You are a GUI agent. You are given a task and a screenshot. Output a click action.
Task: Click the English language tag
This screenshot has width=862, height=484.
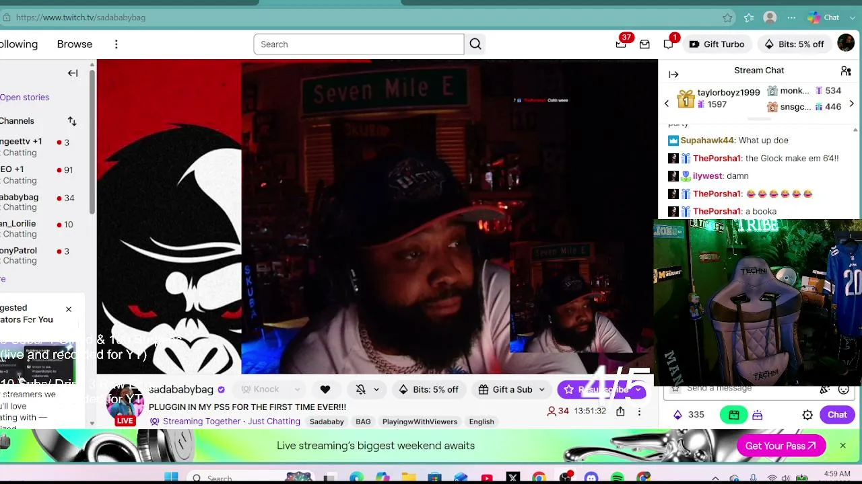(x=482, y=421)
